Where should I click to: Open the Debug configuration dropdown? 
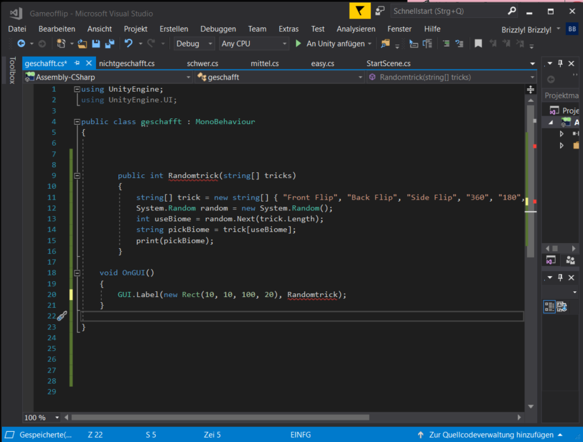[195, 44]
